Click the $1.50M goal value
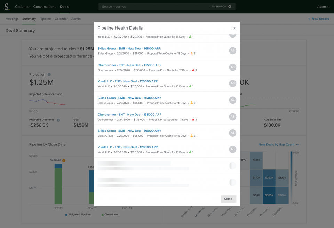334x228 pixels. [81, 125]
